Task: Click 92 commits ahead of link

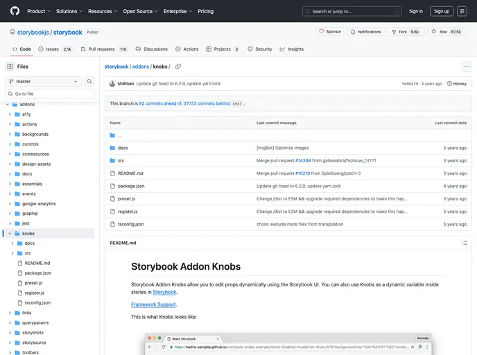Action: click(x=160, y=103)
